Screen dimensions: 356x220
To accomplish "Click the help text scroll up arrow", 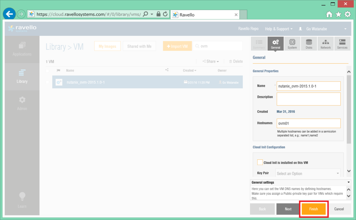I will [349, 189].
